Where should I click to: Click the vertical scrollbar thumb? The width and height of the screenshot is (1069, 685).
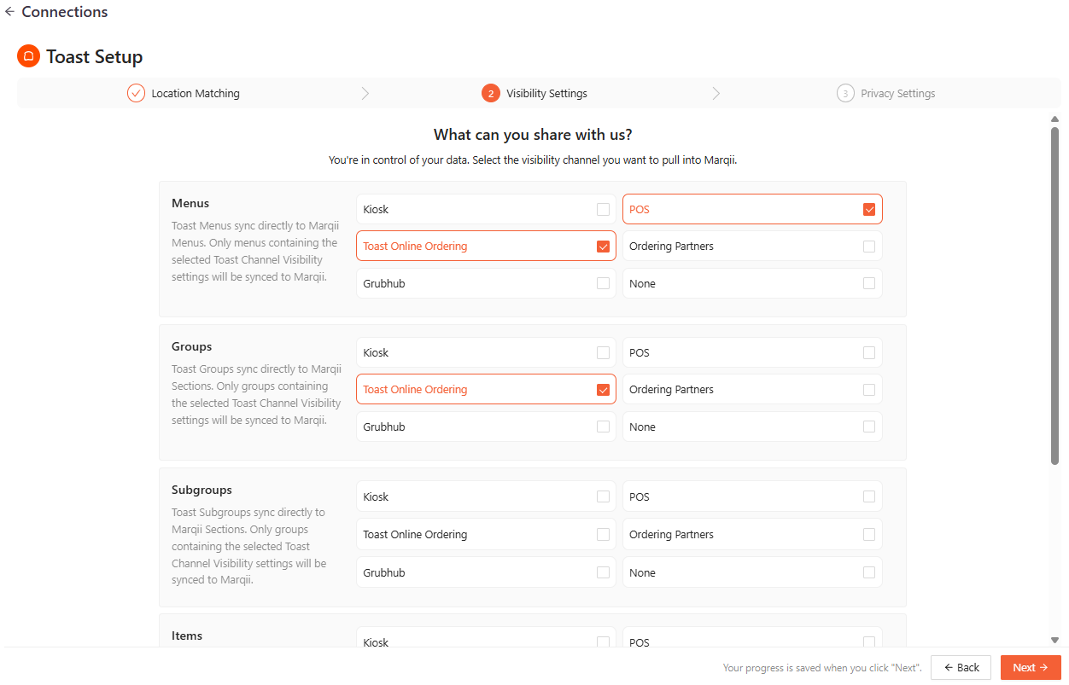pos(1054,294)
